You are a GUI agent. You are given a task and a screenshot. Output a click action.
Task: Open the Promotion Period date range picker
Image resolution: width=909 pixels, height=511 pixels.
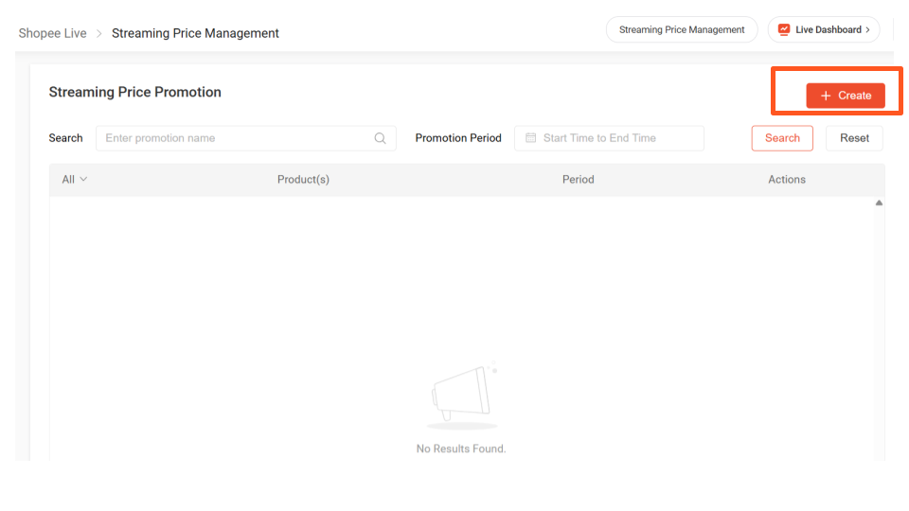click(609, 138)
